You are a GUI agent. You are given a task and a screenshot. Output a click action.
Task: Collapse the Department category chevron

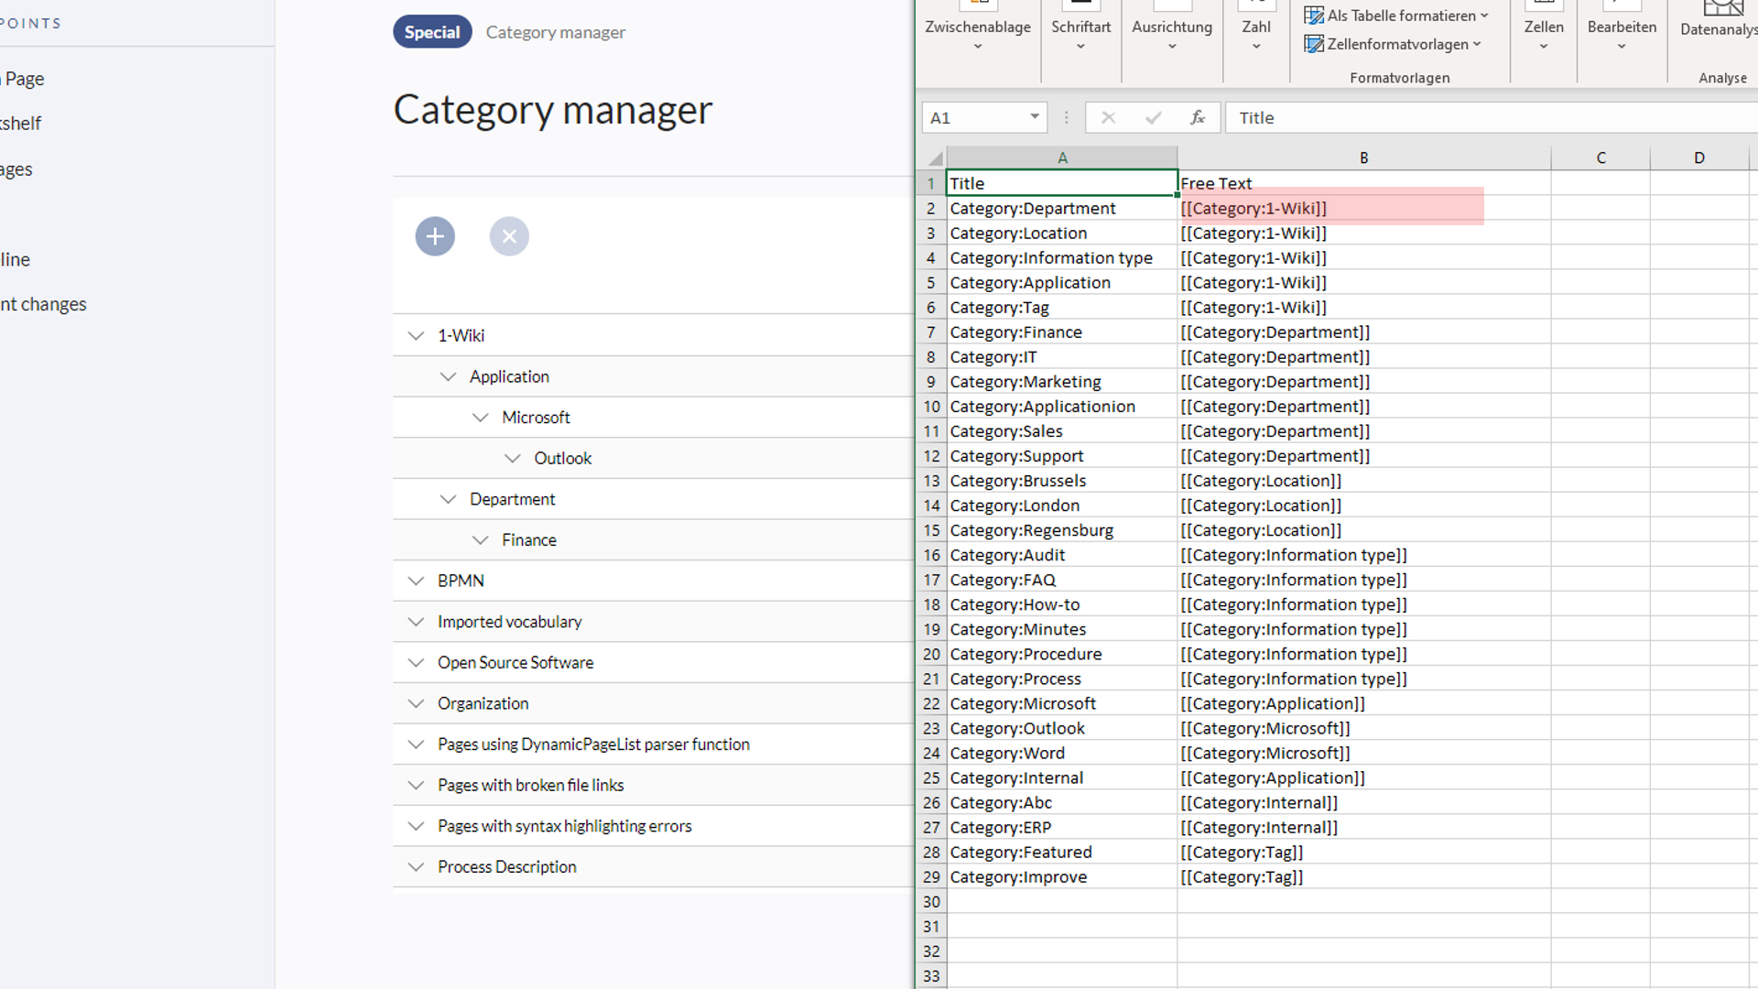tap(448, 499)
